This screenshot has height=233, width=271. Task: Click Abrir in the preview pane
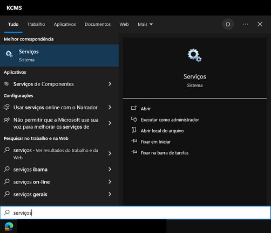tap(146, 109)
